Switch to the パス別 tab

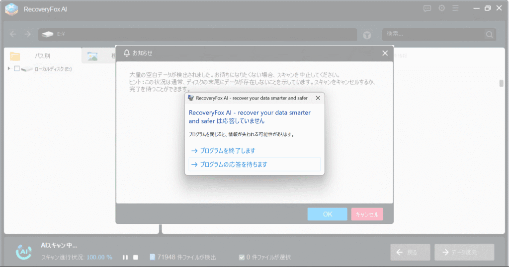click(43, 55)
